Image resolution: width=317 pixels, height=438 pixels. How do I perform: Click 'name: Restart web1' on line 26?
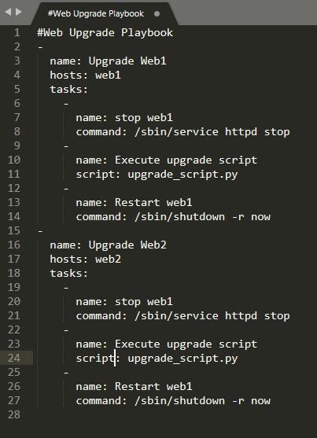tap(134, 386)
